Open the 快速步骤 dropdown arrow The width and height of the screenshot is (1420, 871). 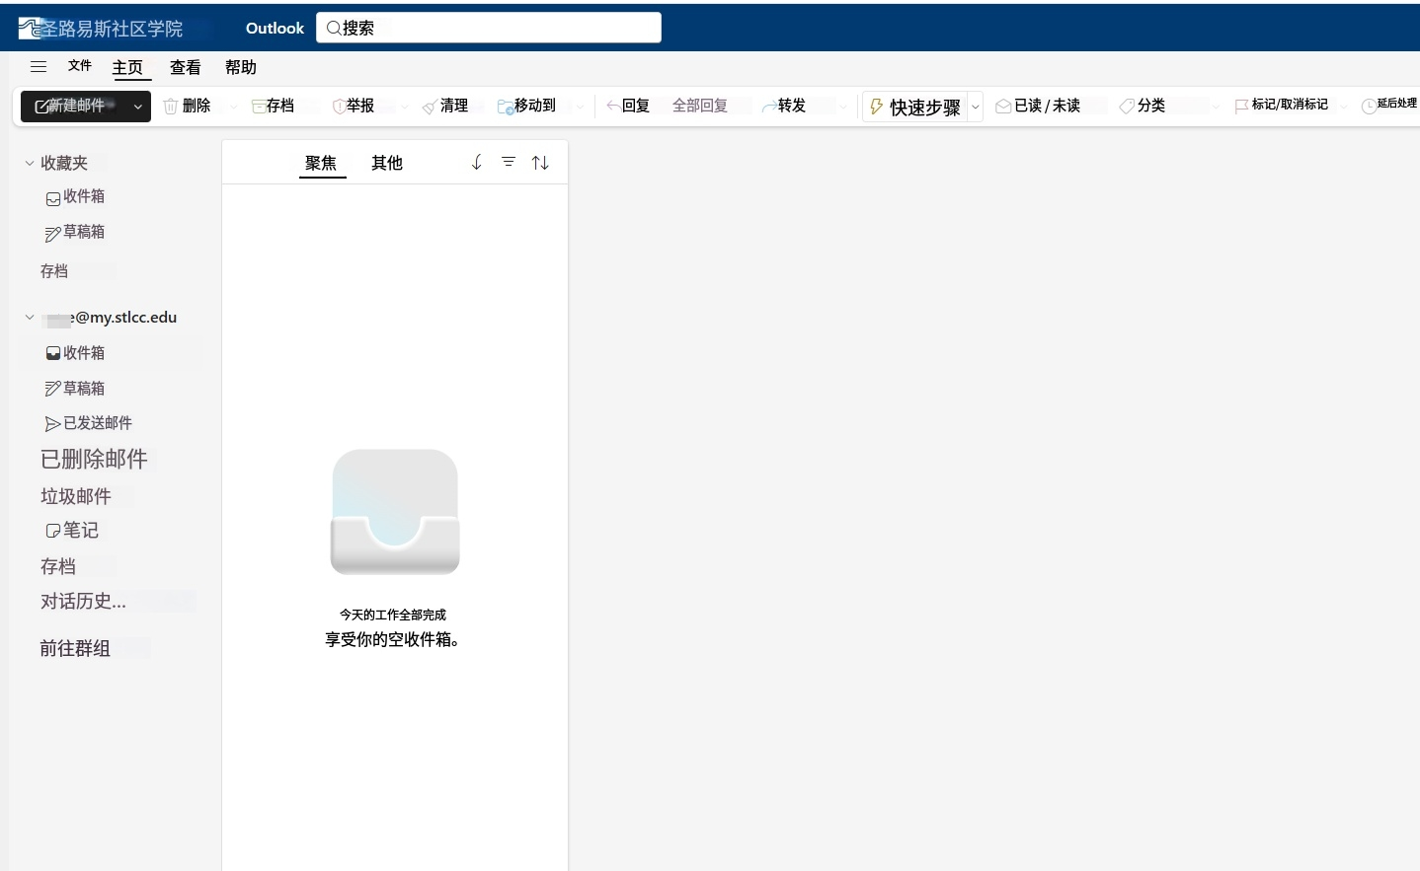coord(976,107)
